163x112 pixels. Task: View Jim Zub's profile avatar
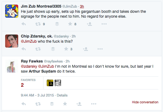click(11, 11)
